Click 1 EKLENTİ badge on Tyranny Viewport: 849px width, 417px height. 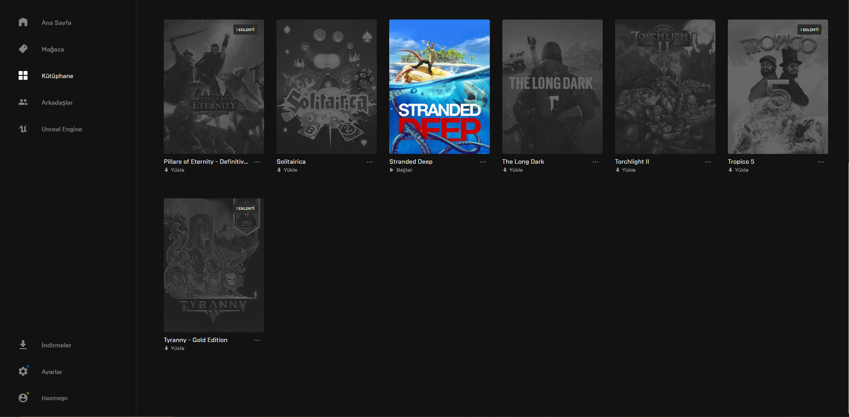pyautogui.click(x=245, y=208)
